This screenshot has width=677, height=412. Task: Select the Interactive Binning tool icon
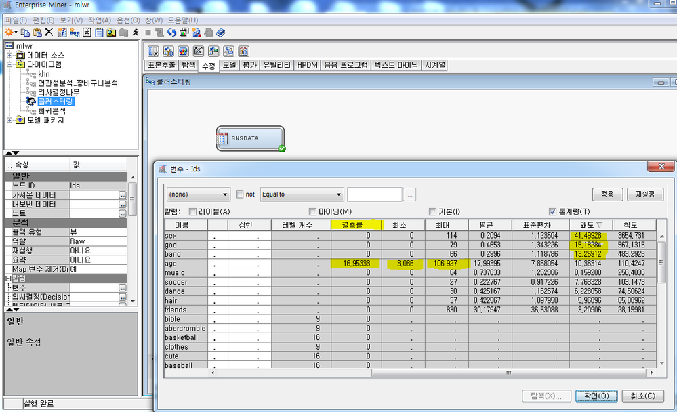pos(184,52)
